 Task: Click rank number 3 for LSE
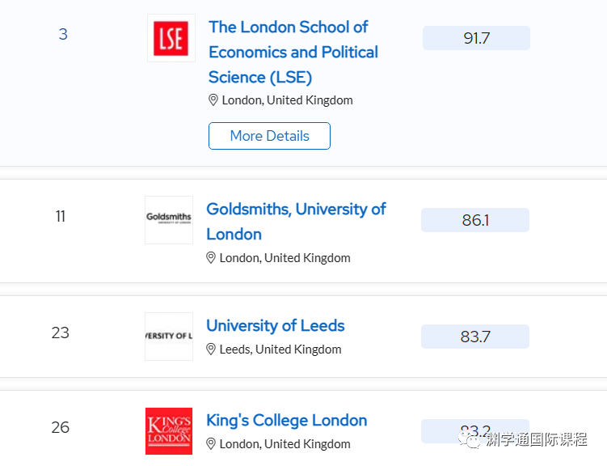tap(63, 34)
